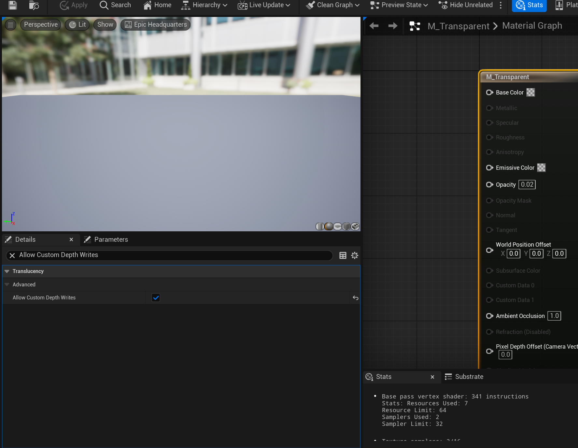
Task: Collapse the Advanced section
Action: click(7, 284)
